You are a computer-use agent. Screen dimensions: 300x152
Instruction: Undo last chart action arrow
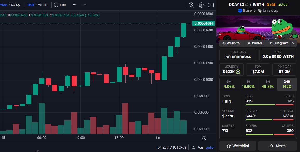pyautogui.click(x=75, y=5)
